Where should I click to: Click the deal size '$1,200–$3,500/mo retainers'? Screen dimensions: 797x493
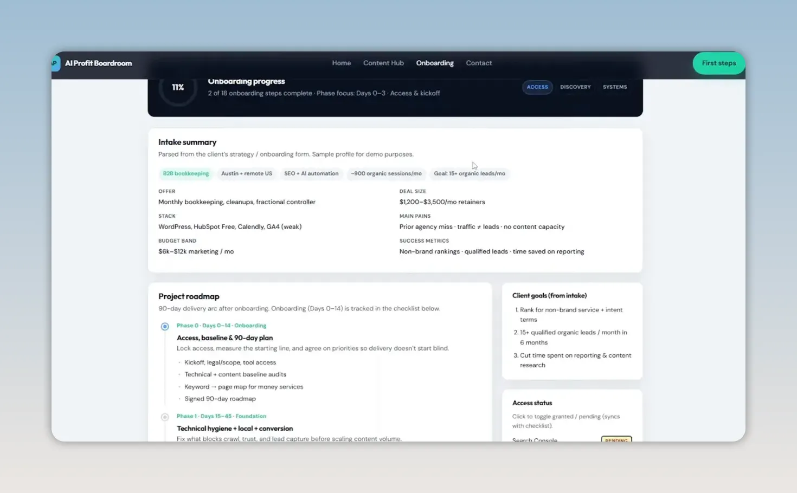click(x=442, y=202)
